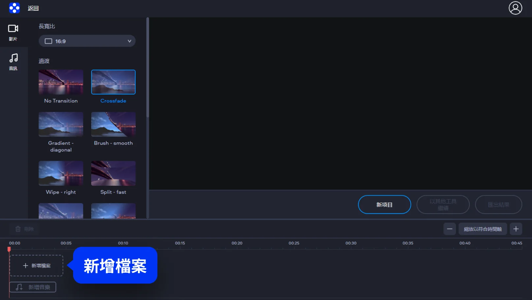Click the 新增檔案 add file box
The image size is (532, 300).
tap(36, 266)
